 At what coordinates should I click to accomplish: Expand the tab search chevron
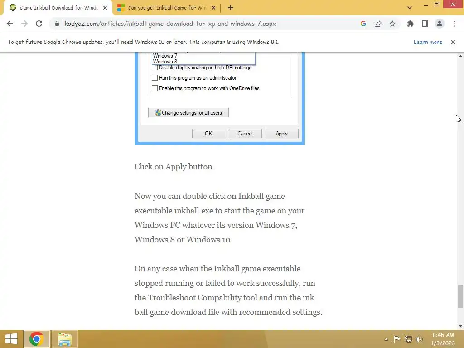click(x=410, y=8)
